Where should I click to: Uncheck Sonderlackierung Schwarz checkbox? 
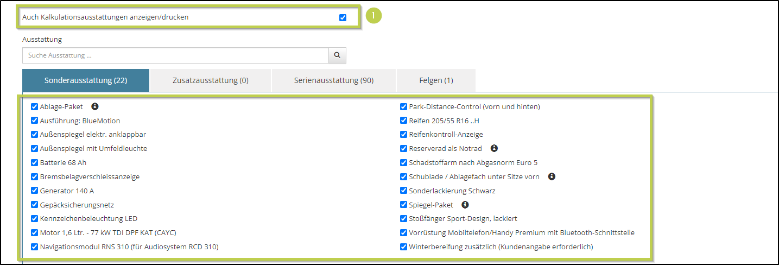[403, 191]
